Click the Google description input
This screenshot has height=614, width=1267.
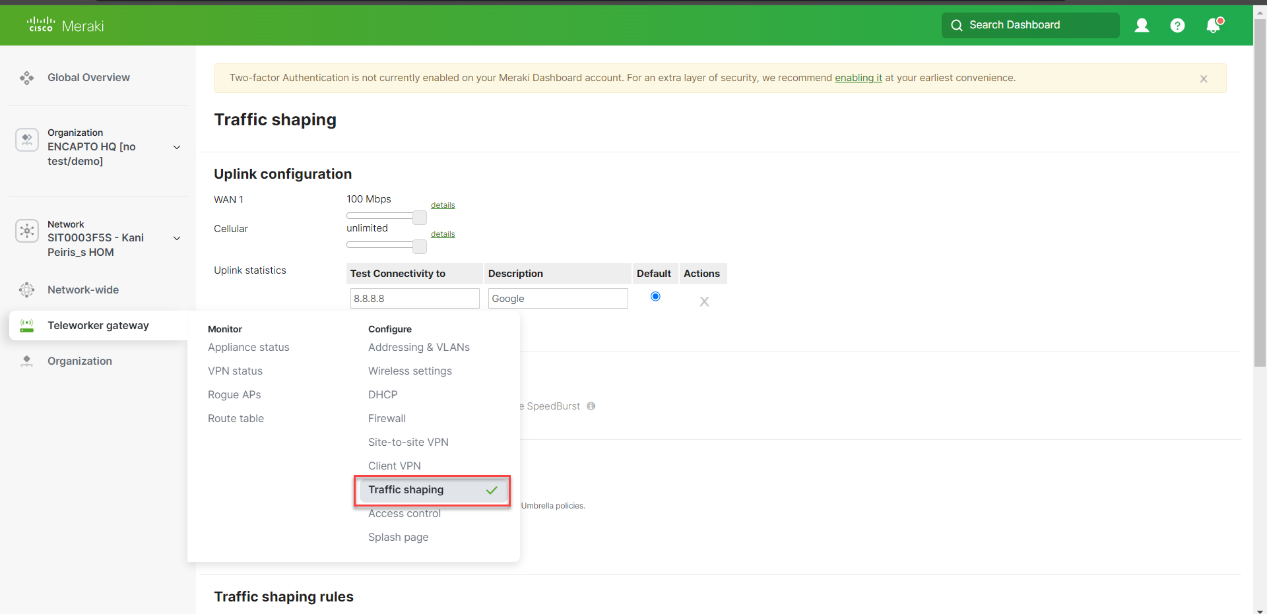coord(558,298)
